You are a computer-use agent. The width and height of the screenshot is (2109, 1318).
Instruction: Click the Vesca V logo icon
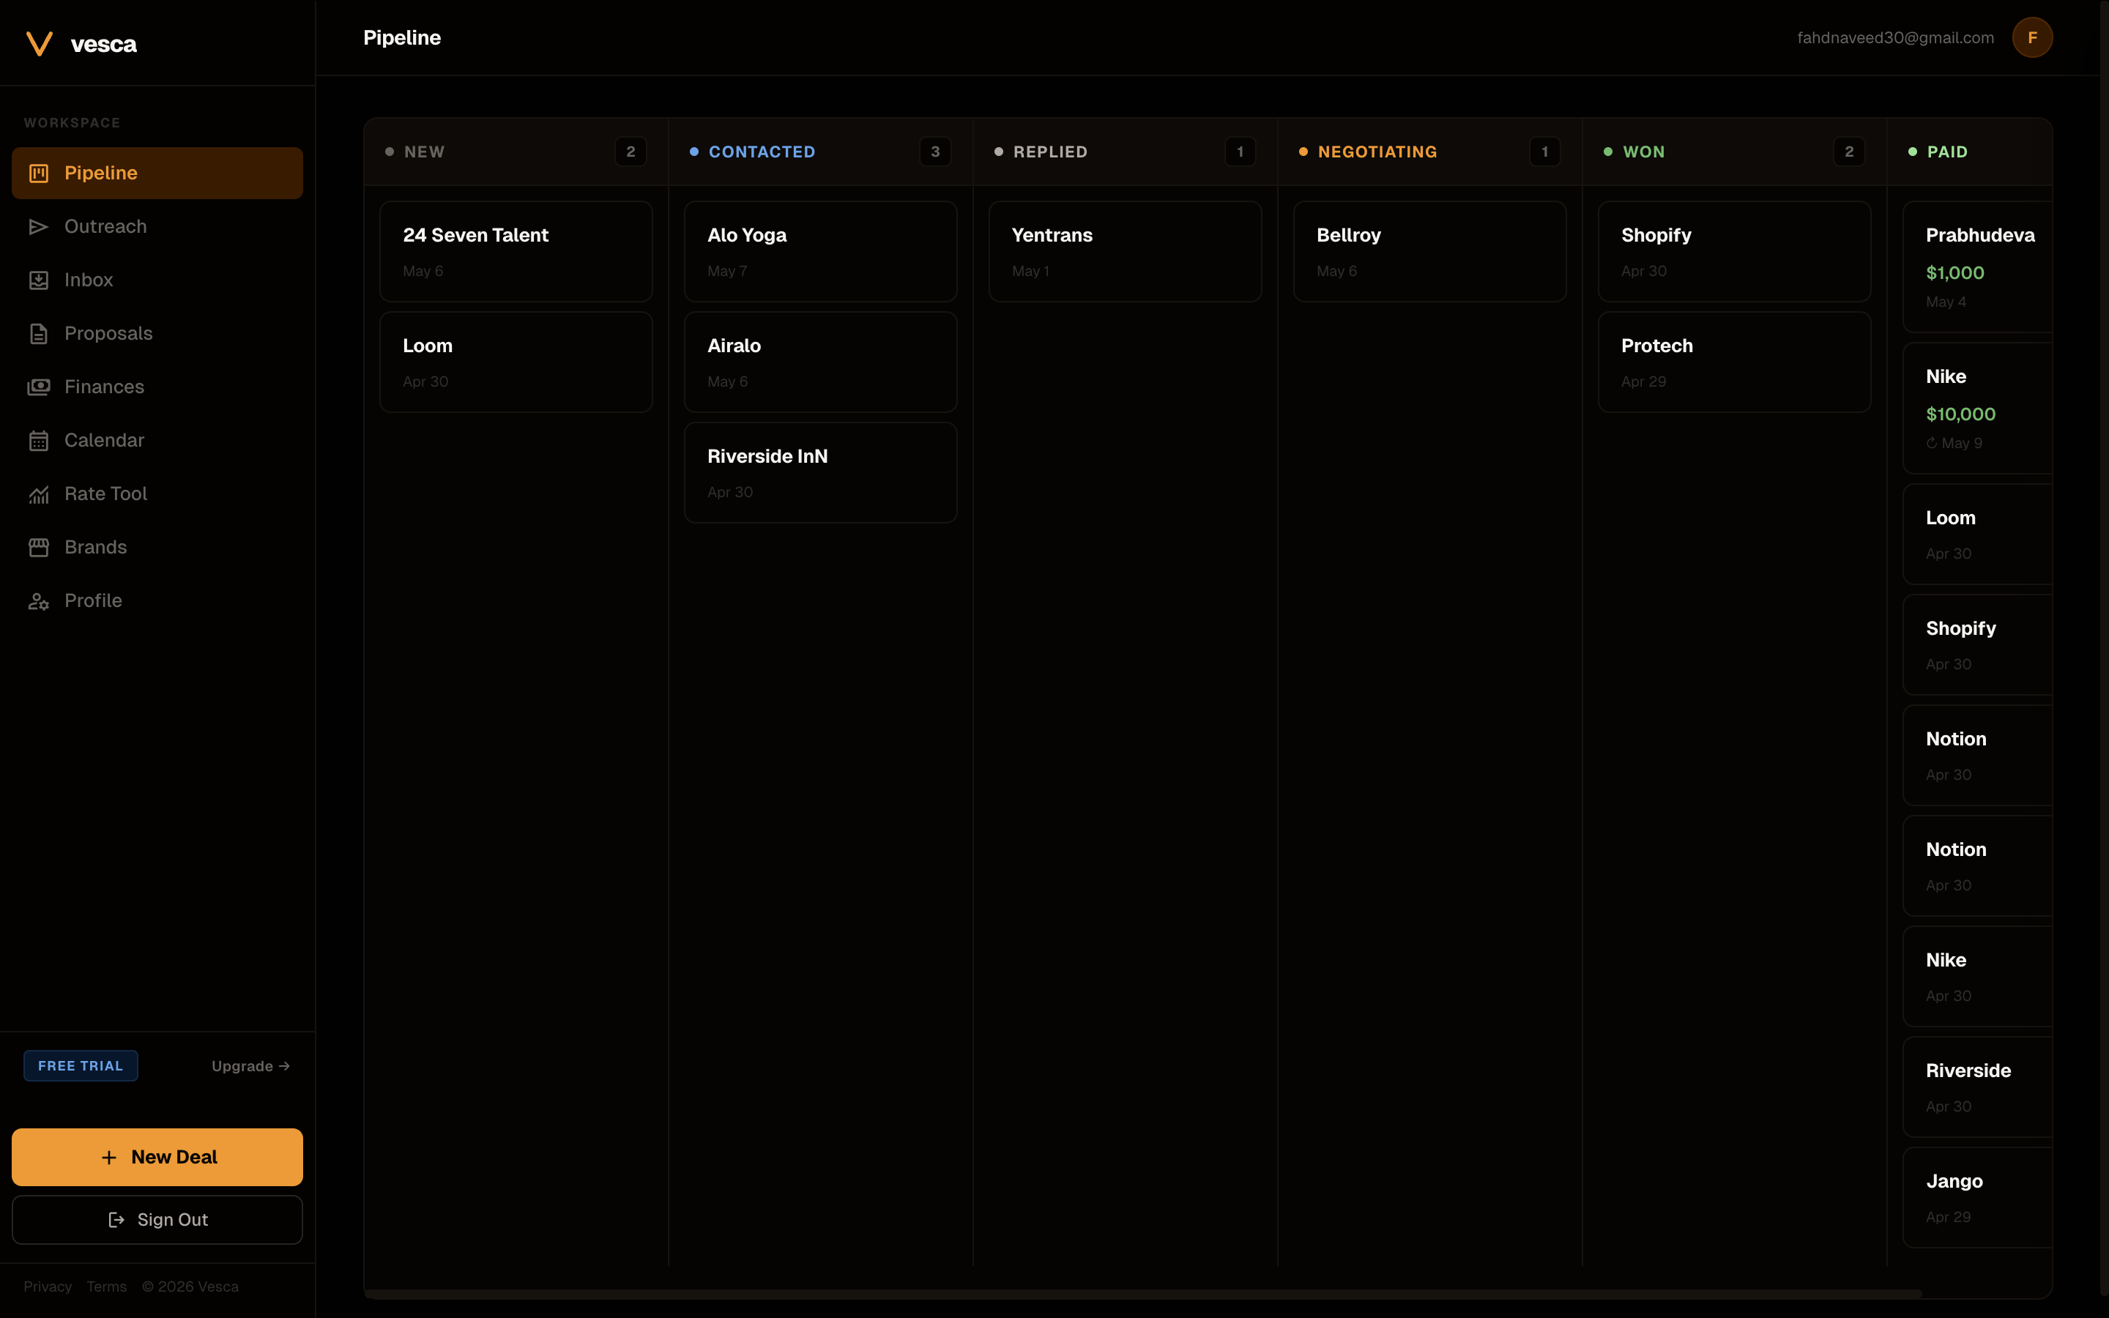click(x=40, y=44)
